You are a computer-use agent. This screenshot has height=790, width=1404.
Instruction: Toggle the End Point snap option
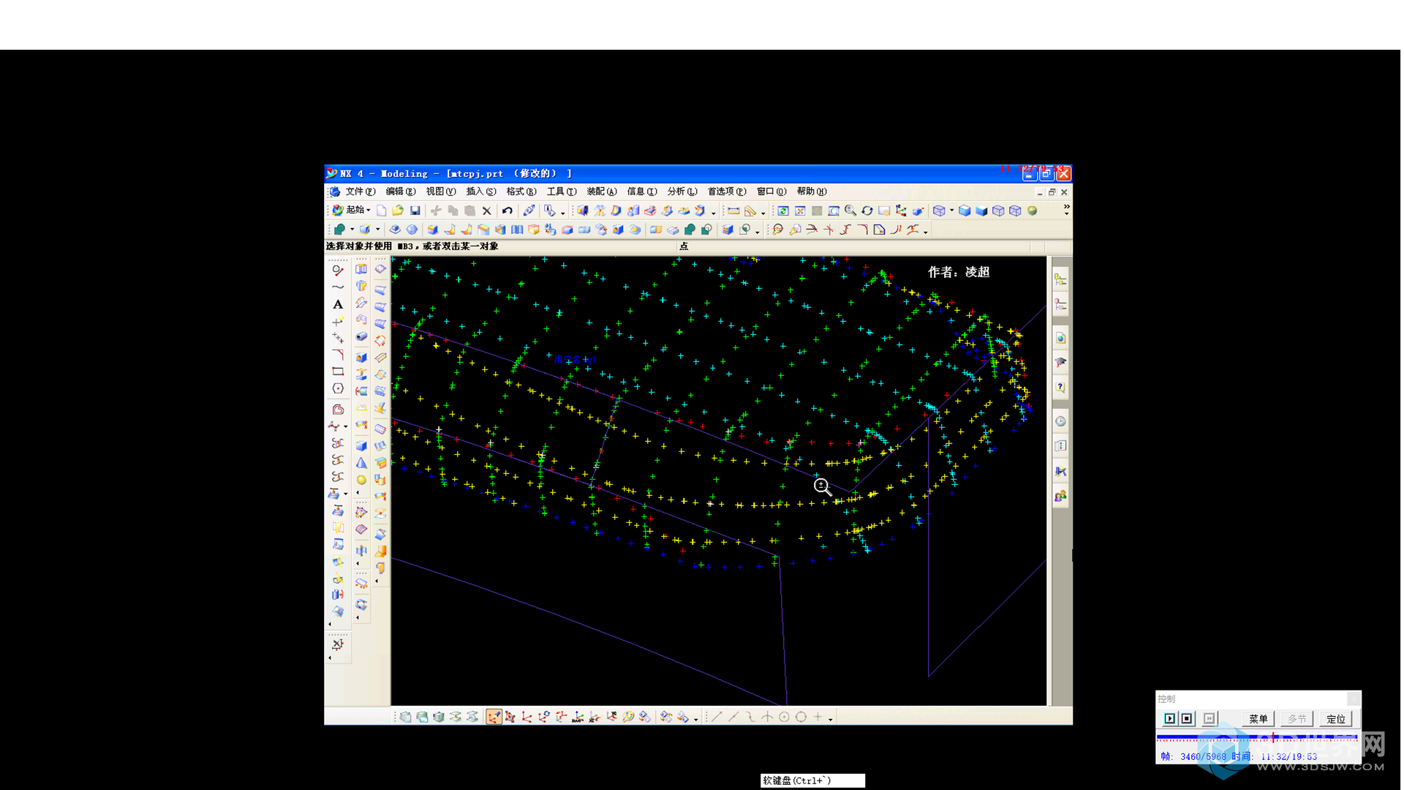717,717
